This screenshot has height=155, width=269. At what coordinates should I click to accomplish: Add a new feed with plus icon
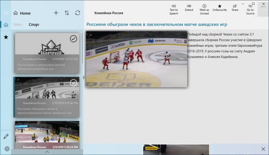[56, 13]
